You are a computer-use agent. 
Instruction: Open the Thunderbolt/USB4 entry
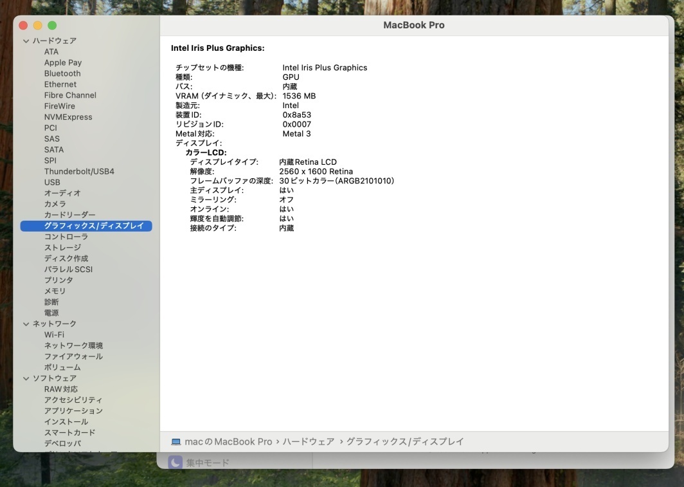pos(79,172)
